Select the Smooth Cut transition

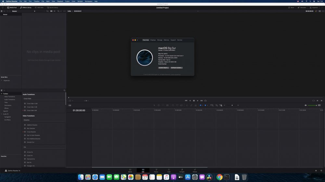click(31, 142)
